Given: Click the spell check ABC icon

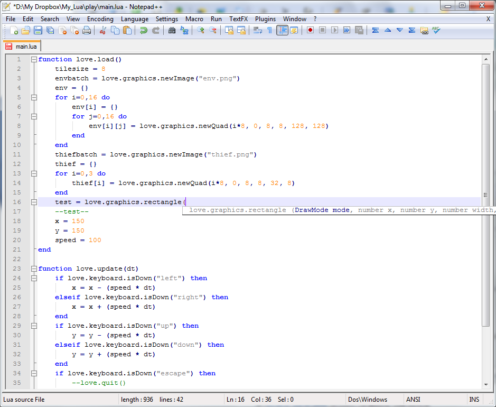Looking at the screenshot, I should (436, 31).
